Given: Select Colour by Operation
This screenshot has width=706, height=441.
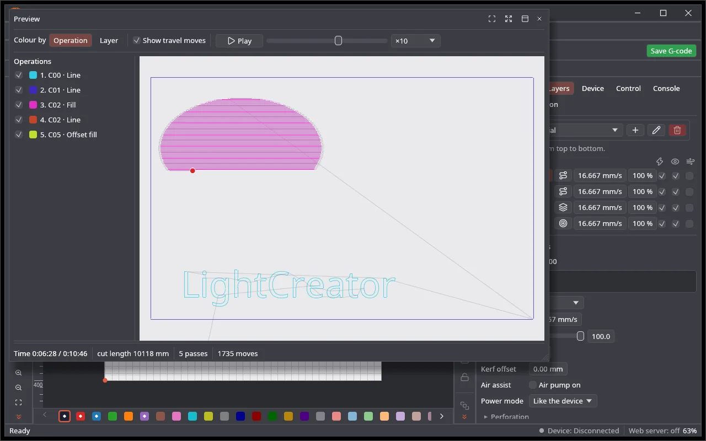Looking at the screenshot, I should click(x=71, y=40).
